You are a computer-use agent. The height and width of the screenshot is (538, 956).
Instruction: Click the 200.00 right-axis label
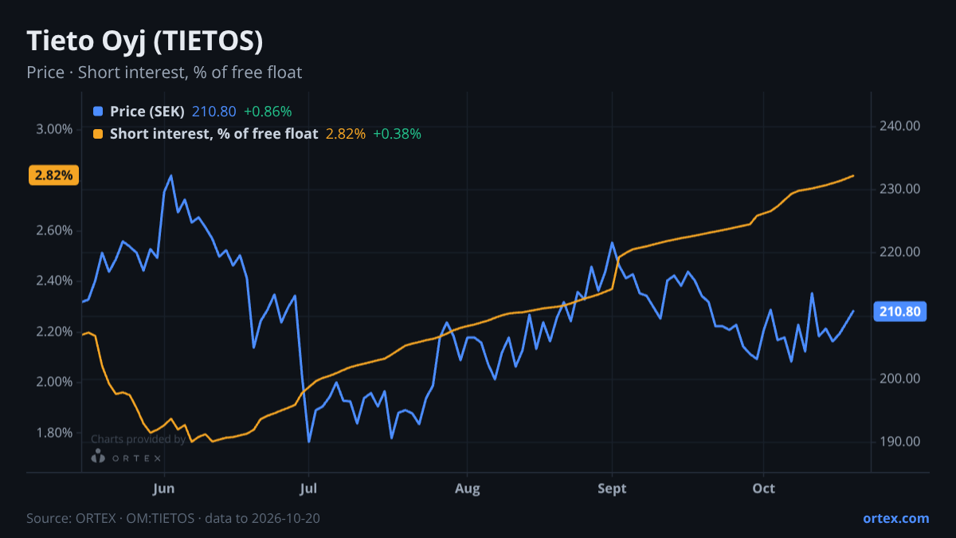pos(900,379)
